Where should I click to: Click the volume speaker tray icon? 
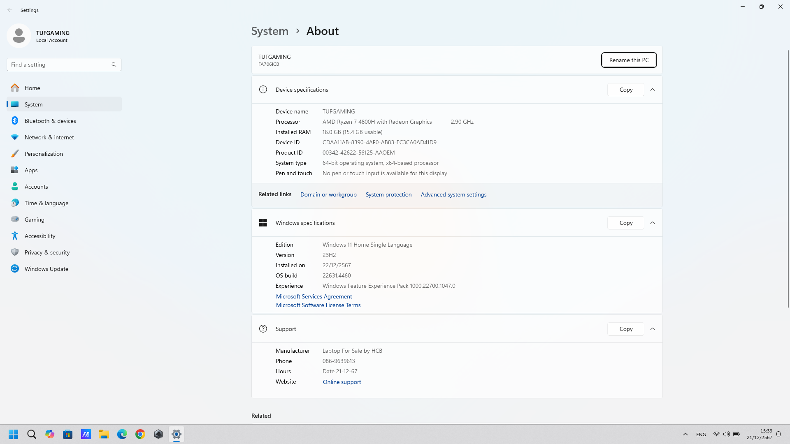[727, 434]
